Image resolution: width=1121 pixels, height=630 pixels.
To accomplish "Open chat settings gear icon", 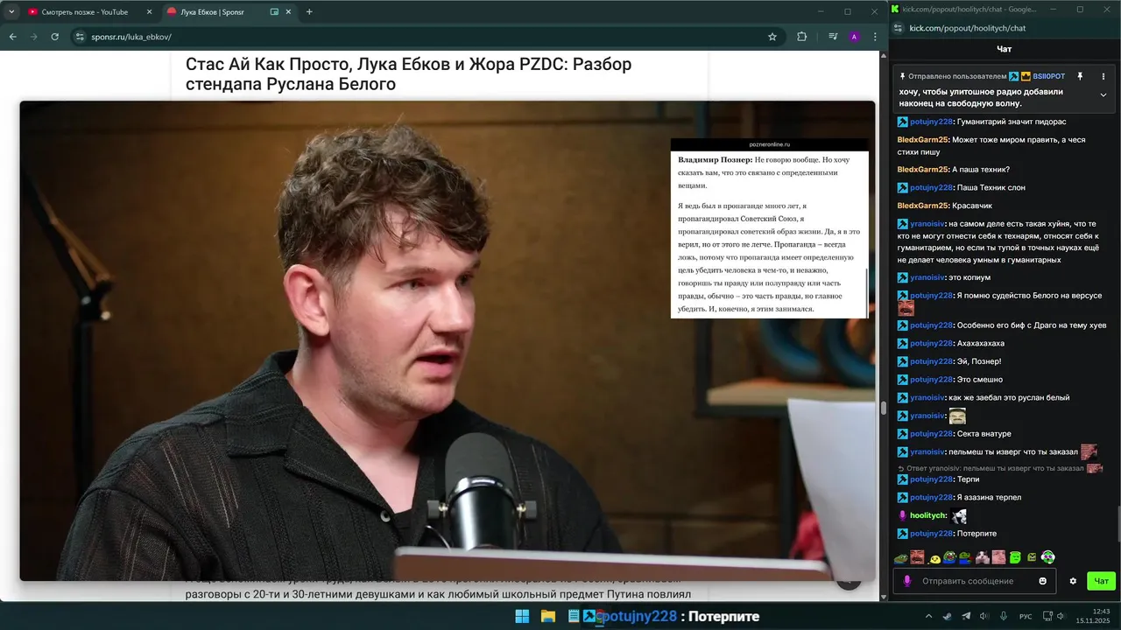I will point(1073,581).
